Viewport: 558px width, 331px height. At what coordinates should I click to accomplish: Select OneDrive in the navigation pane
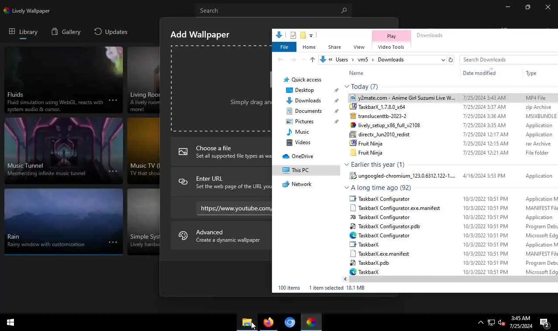click(302, 156)
